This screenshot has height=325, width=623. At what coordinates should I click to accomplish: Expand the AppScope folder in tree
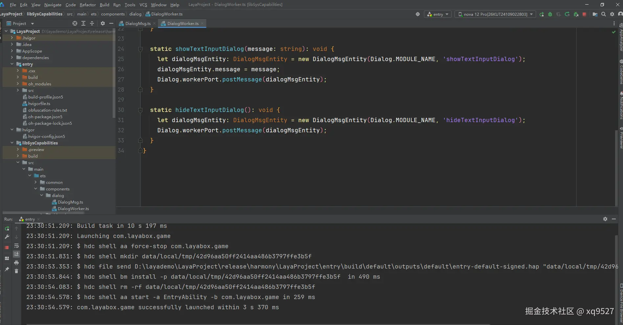tap(12, 51)
